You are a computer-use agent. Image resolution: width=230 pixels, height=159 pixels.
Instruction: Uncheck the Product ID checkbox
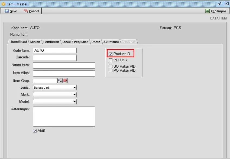[x=111, y=54]
